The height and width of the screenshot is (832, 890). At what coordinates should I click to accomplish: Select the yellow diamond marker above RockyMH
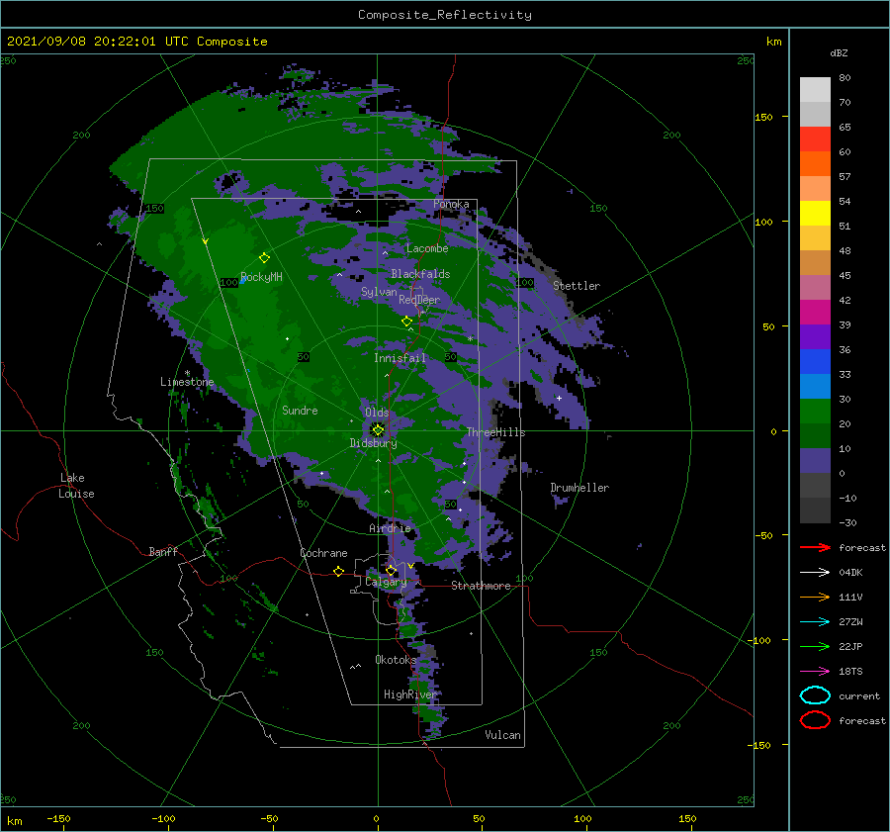[x=264, y=258]
